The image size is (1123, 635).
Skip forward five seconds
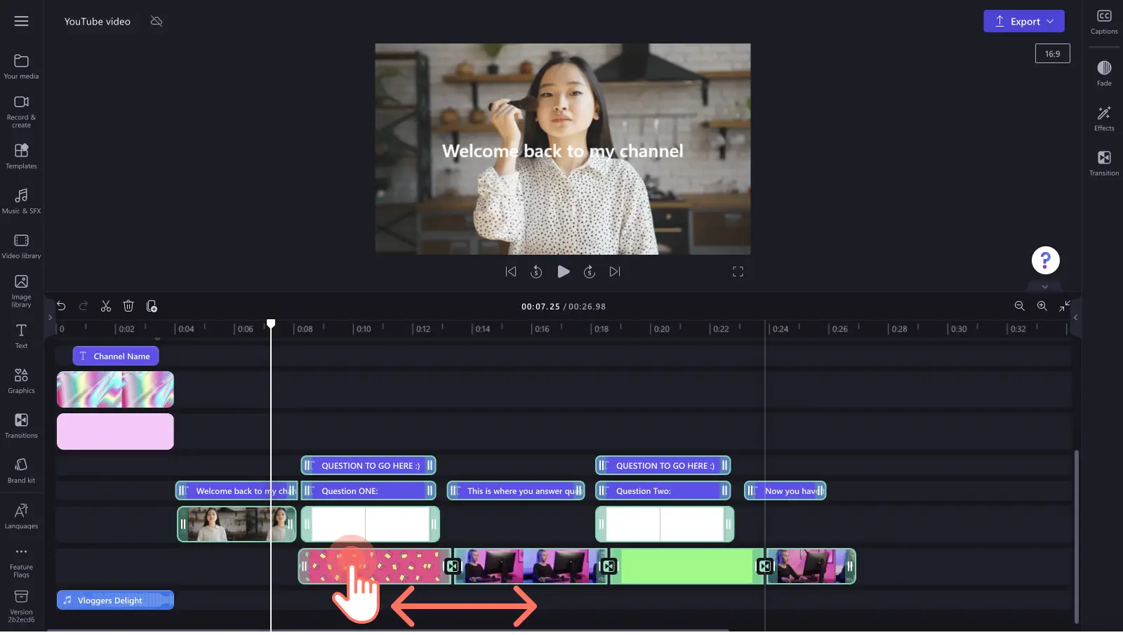tap(590, 272)
